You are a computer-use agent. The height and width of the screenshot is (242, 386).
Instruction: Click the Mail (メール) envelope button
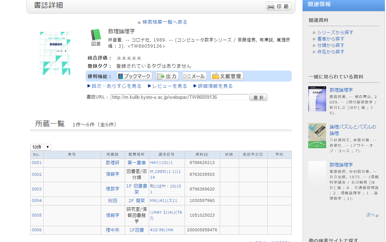(194, 76)
